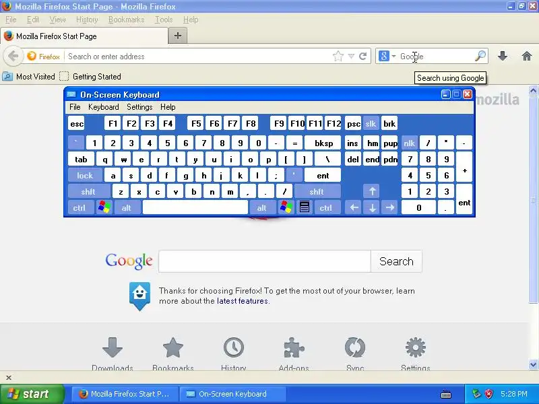
Task: Click the right Windows logo key
Action: 286,207
